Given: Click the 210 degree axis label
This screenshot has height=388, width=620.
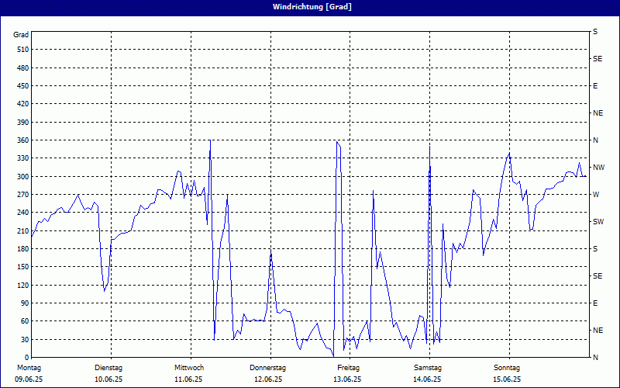Looking at the screenshot, I should (23, 230).
